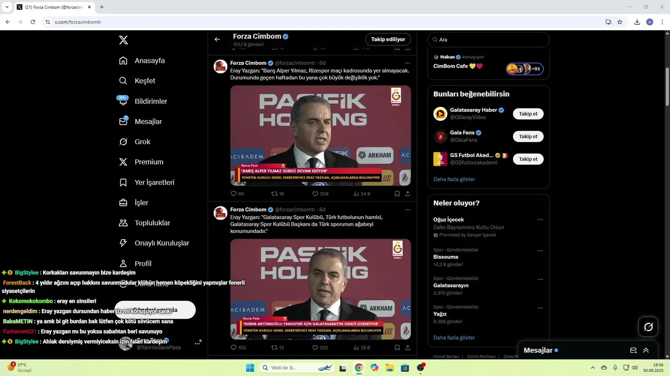
Task: Open account menu dots near @YannisSavaPasa
Action: coord(197,343)
